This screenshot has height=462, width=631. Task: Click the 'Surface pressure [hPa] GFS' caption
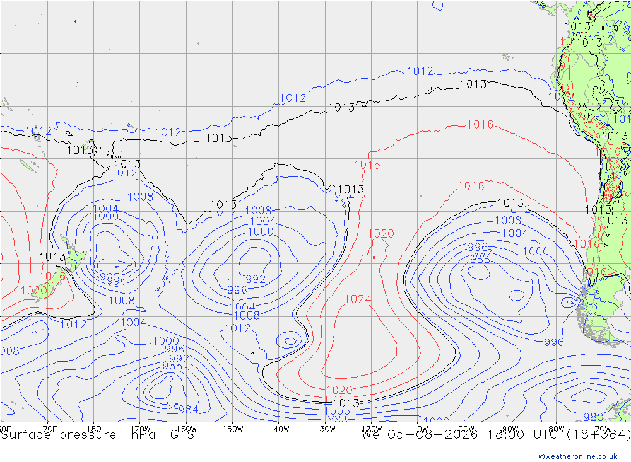(97, 435)
